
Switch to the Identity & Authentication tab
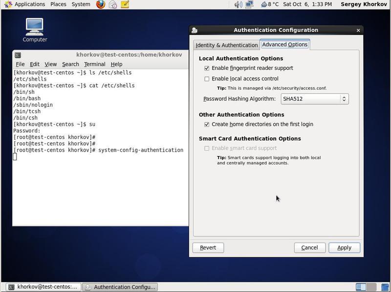(228, 44)
